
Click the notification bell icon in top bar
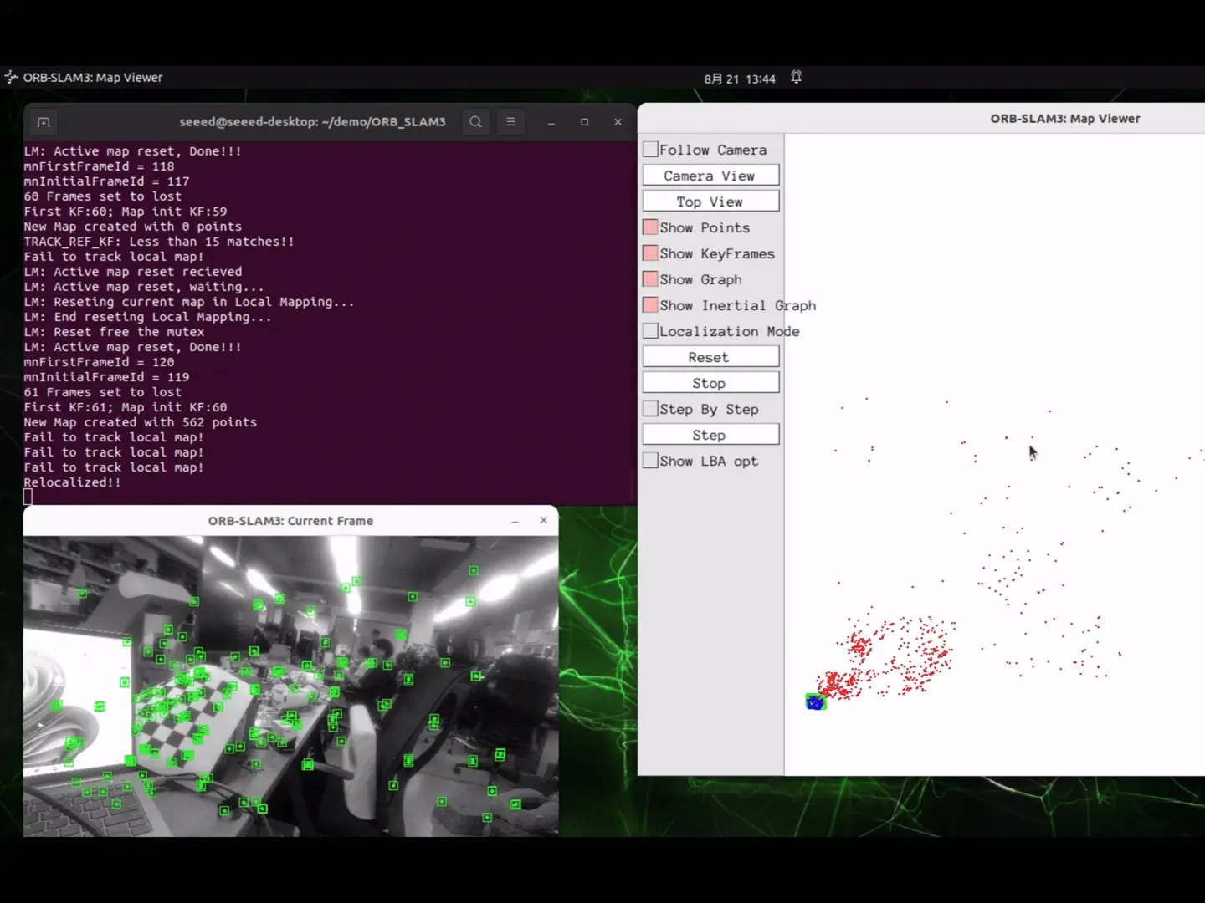pos(796,78)
